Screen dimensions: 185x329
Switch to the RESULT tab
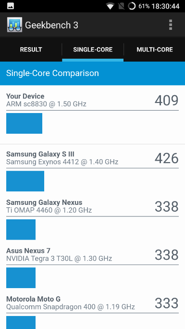pos(31,50)
